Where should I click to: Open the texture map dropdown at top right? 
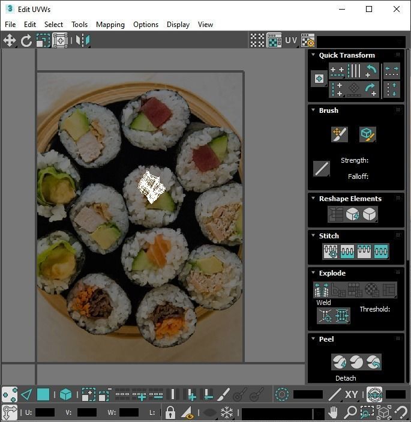click(362, 41)
